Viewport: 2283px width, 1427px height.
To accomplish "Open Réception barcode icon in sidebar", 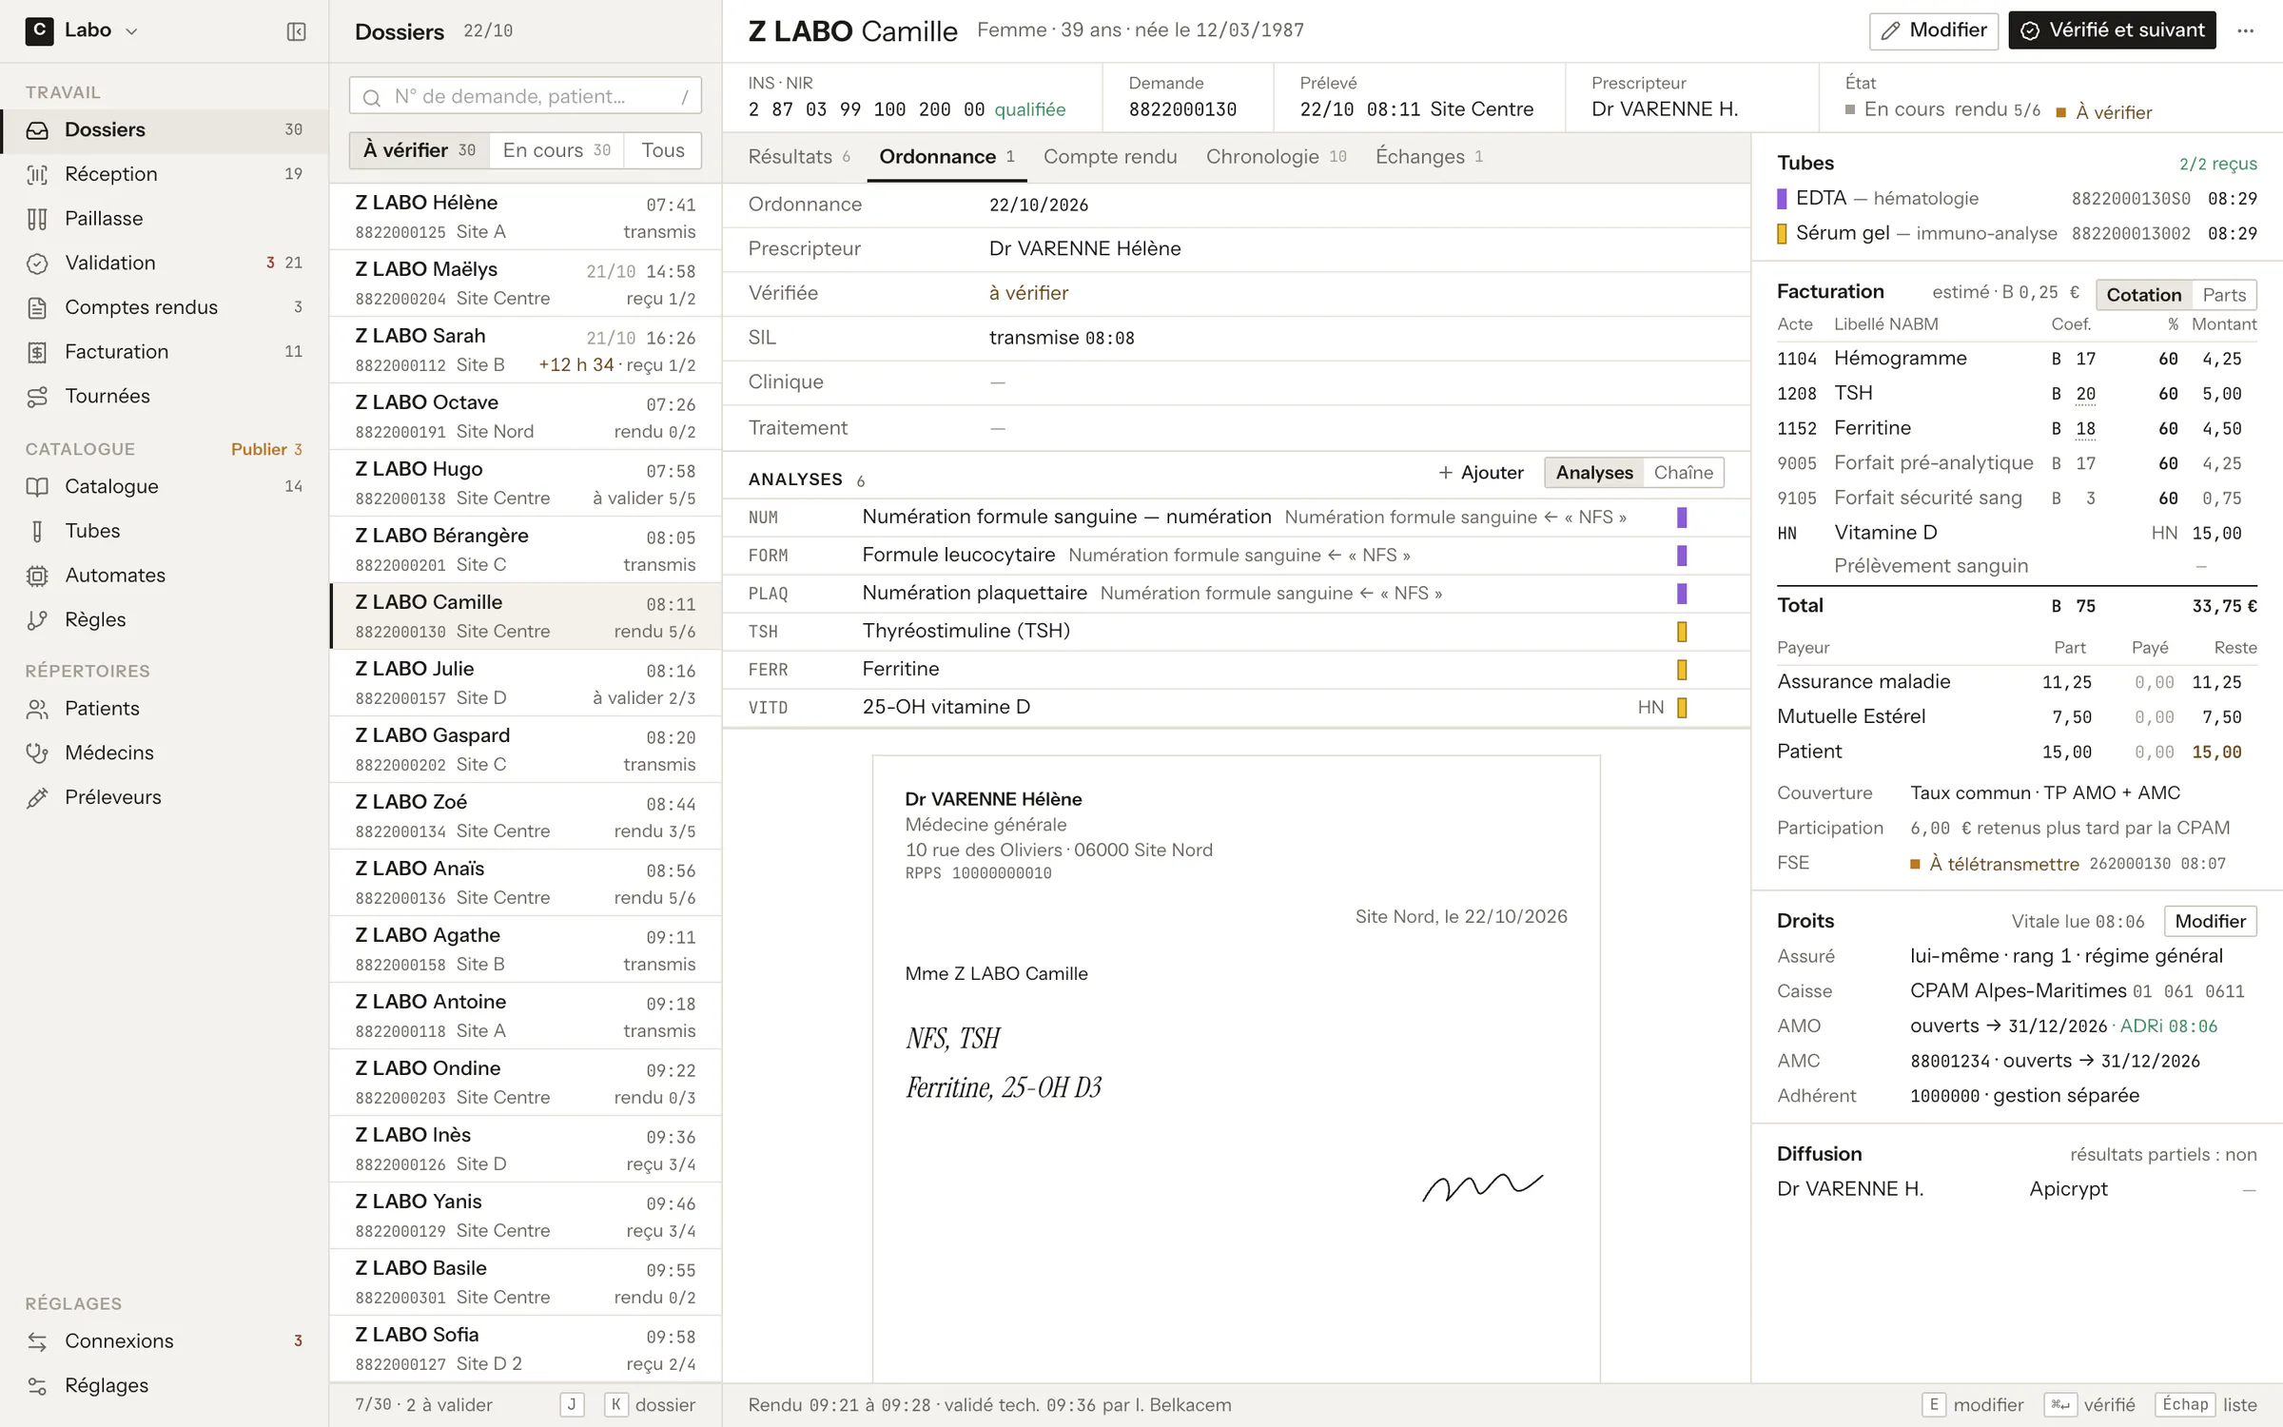I will click(37, 174).
